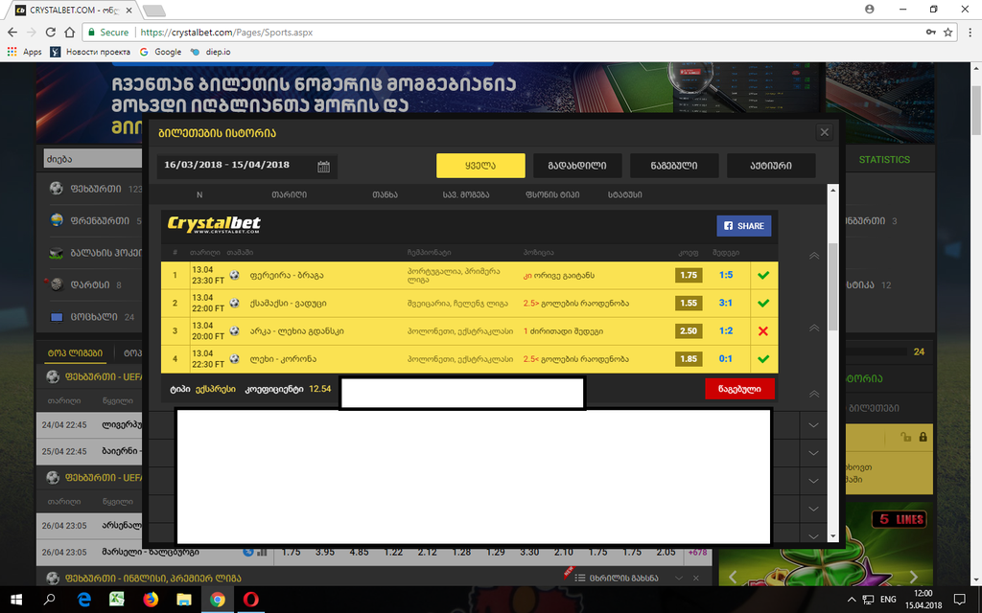Screen dimensions: 982x613
Task: Open ფეხბურთი sport in left sidebar
Action: point(96,189)
